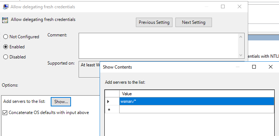Viewport: 279px width, 136px height.
Task: Click the Previous Setting button
Action: [154, 22]
